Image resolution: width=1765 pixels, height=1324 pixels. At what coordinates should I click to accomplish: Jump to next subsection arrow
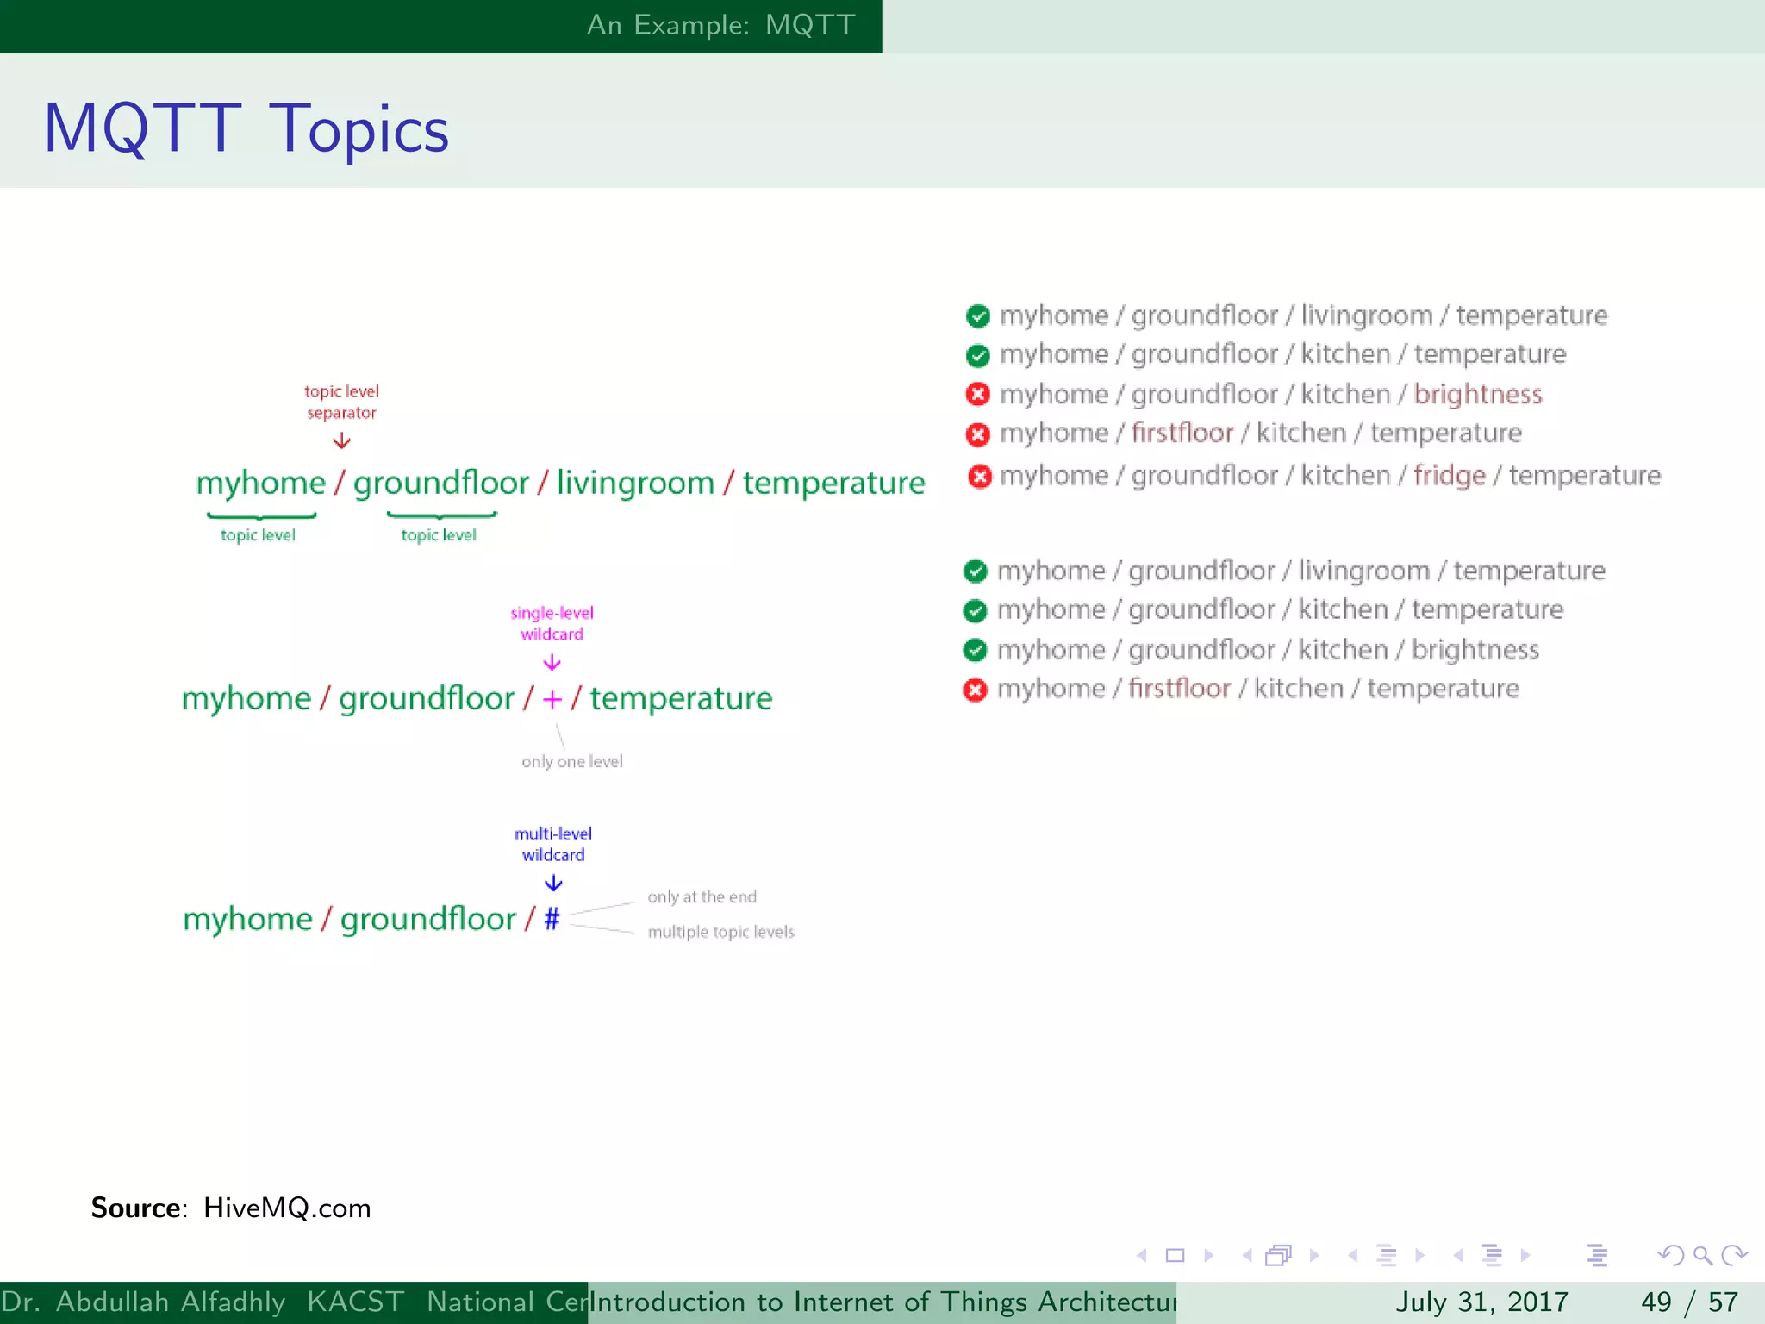[1419, 1255]
